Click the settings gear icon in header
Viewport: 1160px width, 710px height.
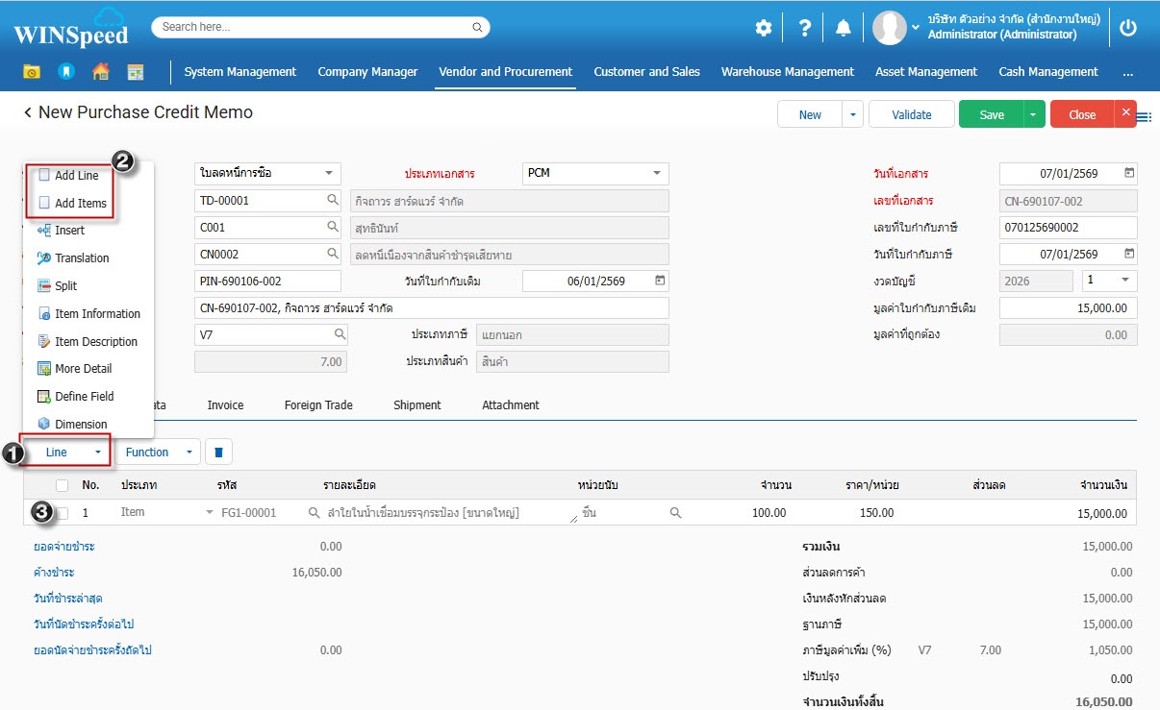pyautogui.click(x=763, y=28)
